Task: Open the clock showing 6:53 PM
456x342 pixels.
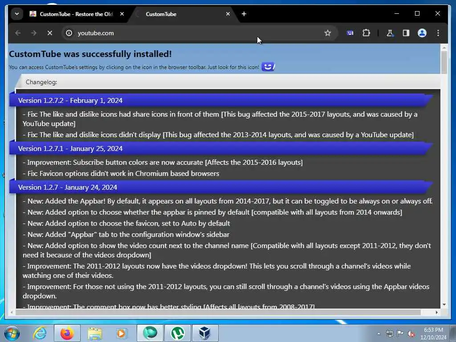Action: pyautogui.click(x=433, y=334)
